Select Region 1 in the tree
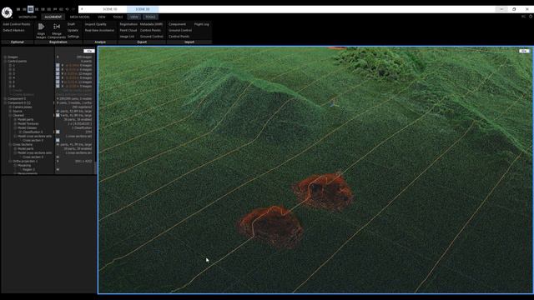 tap(28, 169)
